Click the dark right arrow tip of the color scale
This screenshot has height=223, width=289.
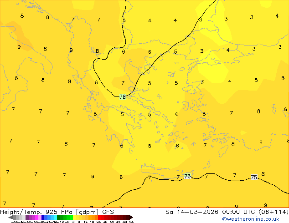[131, 218]
